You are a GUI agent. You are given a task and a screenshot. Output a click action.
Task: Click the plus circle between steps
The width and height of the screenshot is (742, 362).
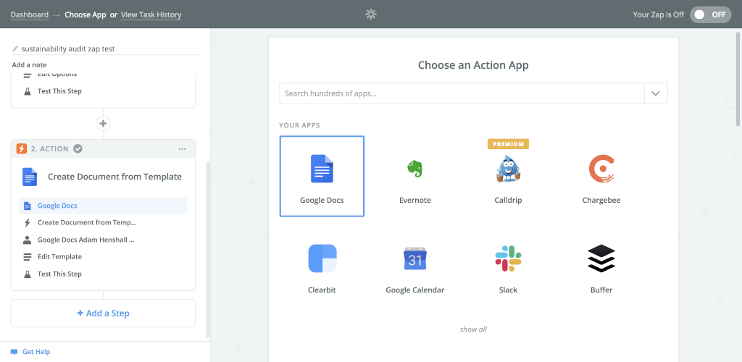(x=103, y=124)
